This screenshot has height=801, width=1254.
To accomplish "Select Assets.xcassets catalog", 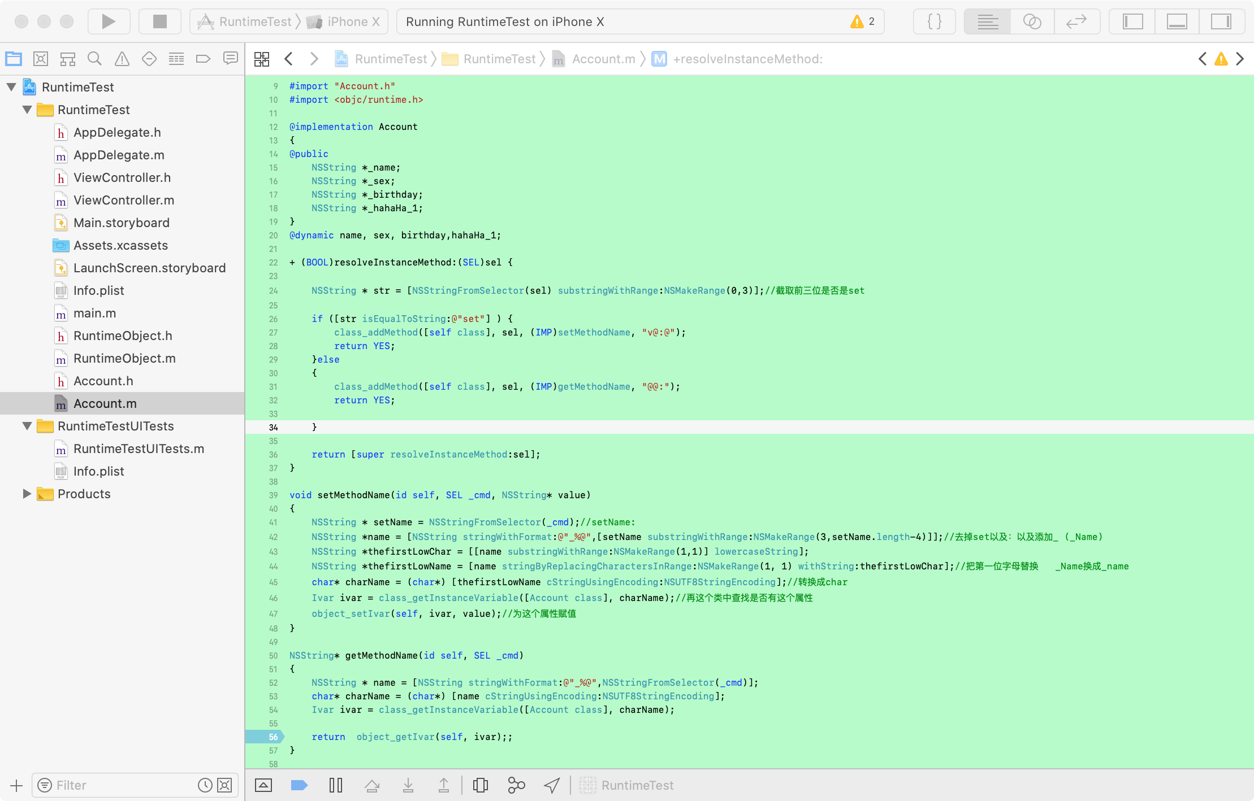I will pyautogui.click(x=120, y=245).
